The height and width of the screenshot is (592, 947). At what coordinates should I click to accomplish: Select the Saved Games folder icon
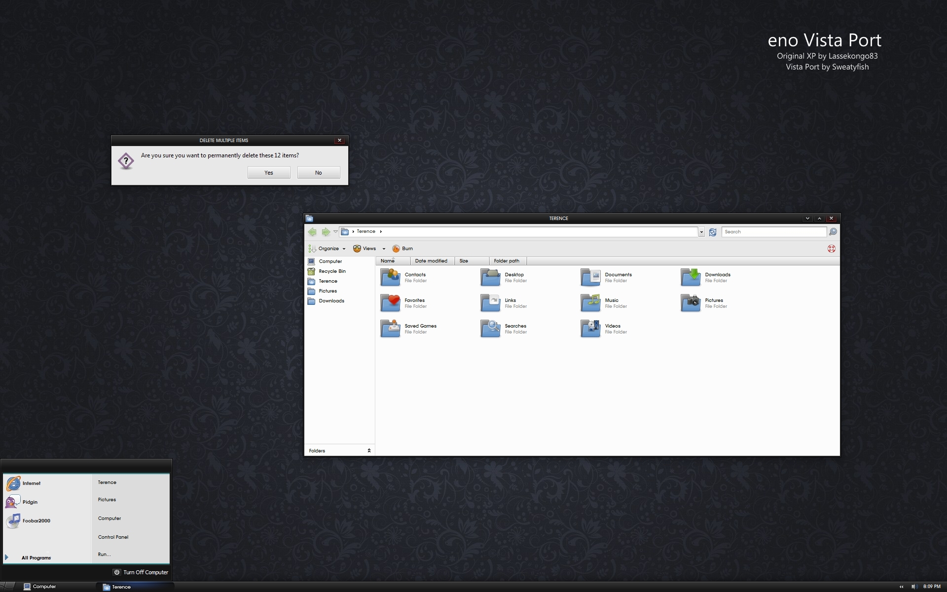point(390,329)
